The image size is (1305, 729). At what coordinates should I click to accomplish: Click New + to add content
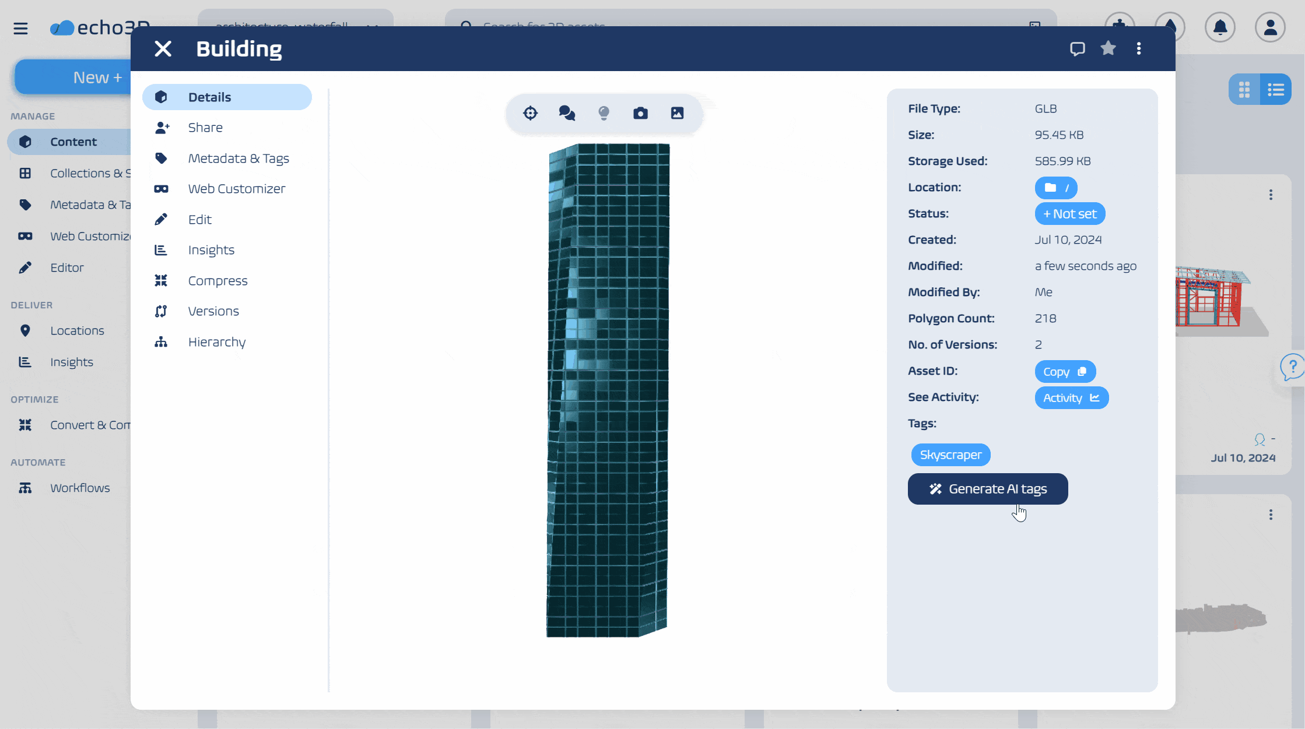(x=73, y=78)
